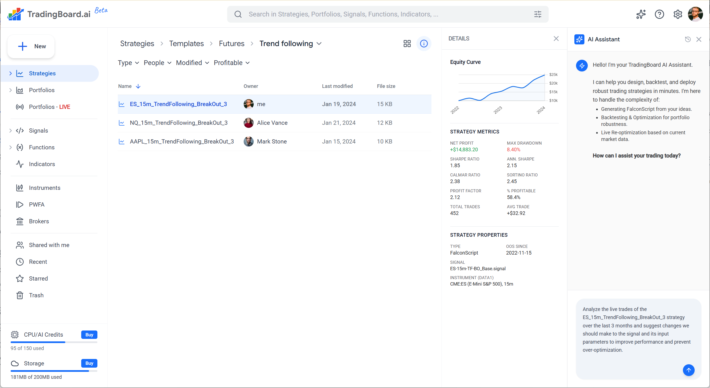Open the Type filter dropdown
Screen dimensions: 710x388
click(x=128, y=63)
